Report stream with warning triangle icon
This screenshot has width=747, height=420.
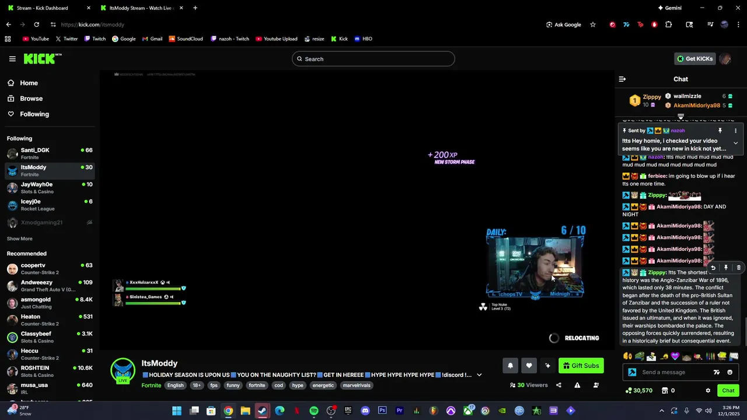pos(577,385)
